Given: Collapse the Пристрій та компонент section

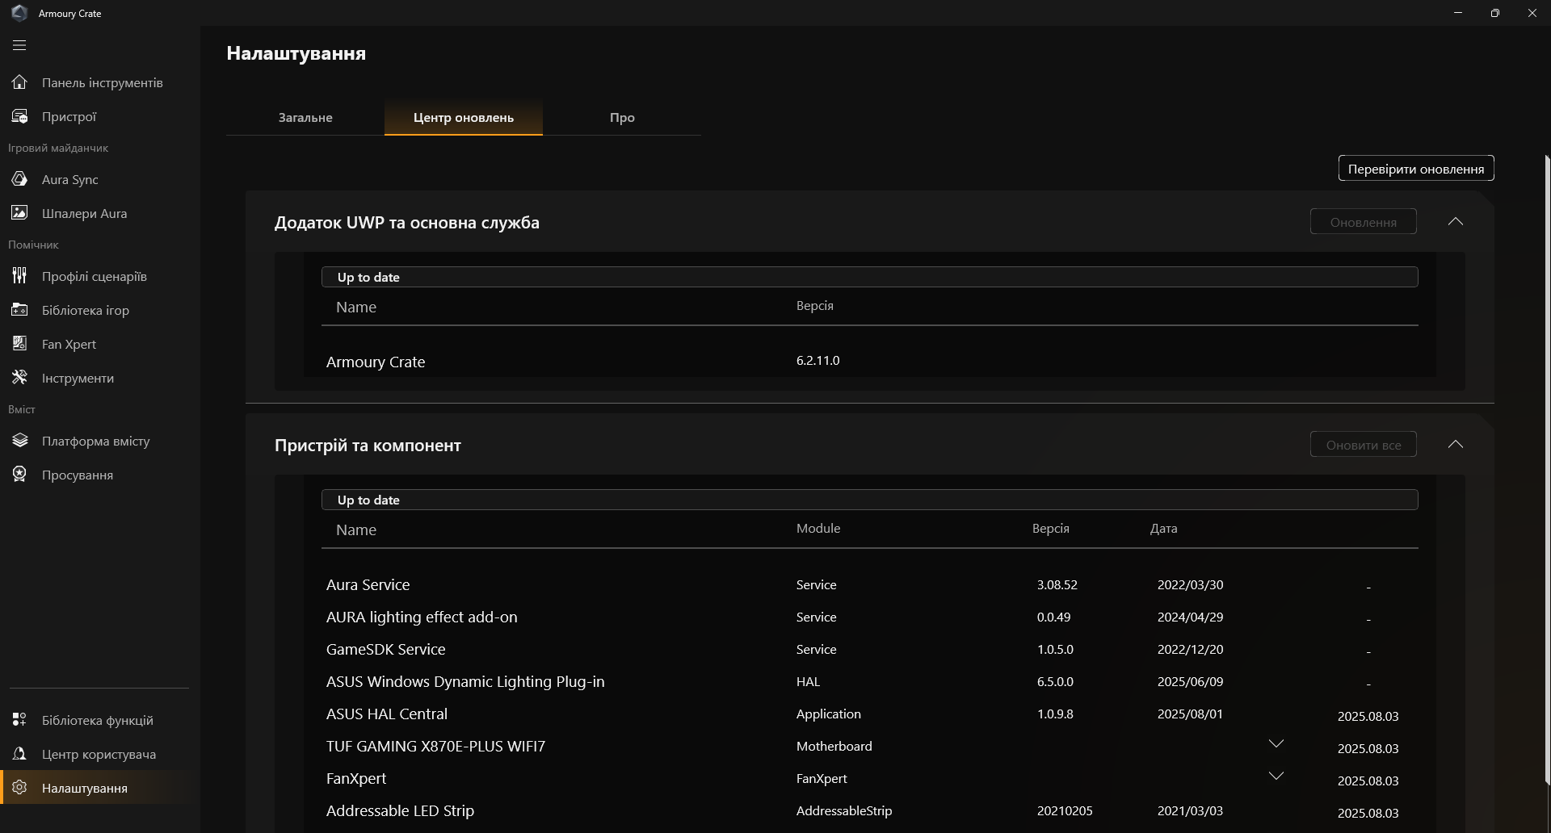Looking at the screenshot, I should coord(1456,445).
